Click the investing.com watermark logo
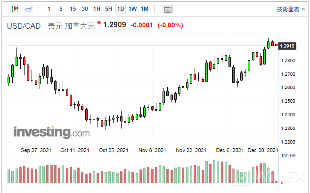 51,132
